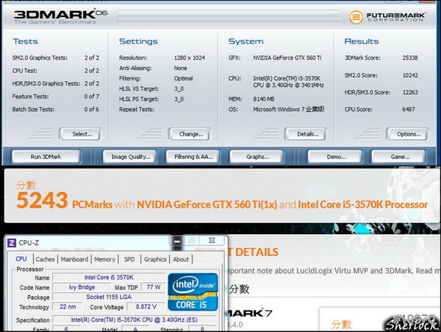Click the CPU-Z app icon in title bar
This screenshot has height=332, width=441.
pos(11,242)
